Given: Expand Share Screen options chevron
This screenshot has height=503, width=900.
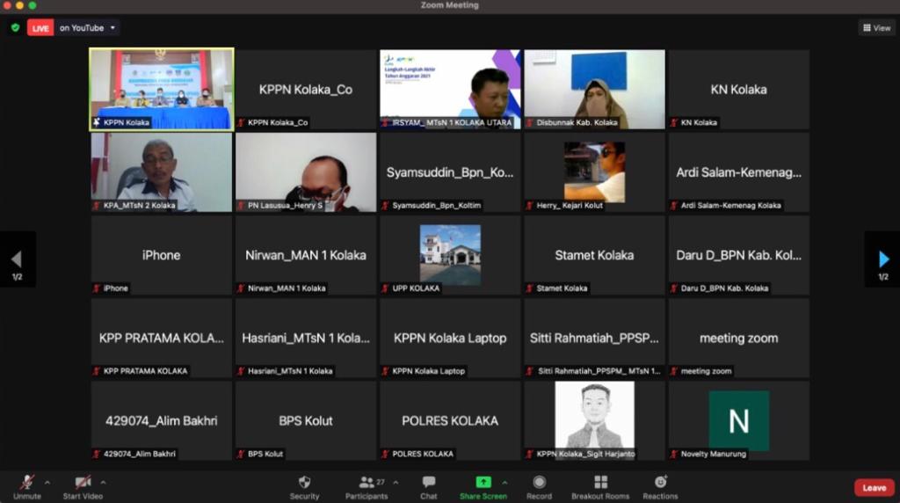Looking at the screenshot, I should coord(504,482).
